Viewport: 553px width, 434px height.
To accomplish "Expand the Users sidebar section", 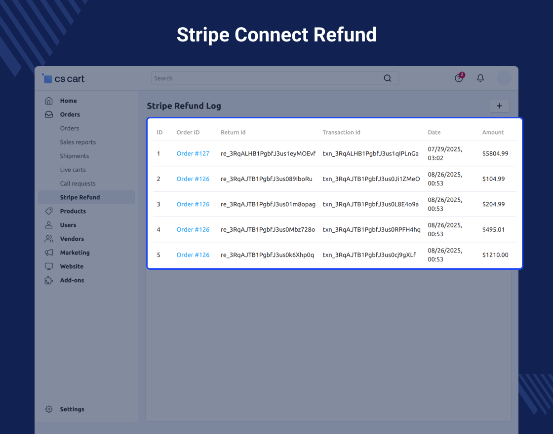I will 68,225.
